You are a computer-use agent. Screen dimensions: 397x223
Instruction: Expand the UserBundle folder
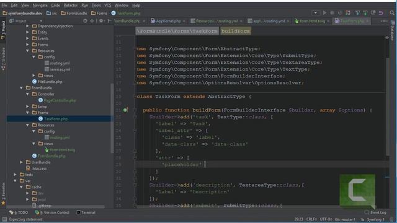pos(21,162)
